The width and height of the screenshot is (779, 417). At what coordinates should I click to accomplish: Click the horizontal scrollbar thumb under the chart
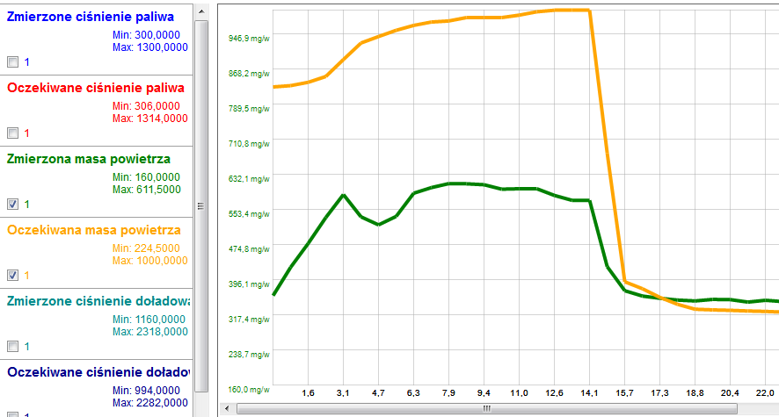coord(484,408)
